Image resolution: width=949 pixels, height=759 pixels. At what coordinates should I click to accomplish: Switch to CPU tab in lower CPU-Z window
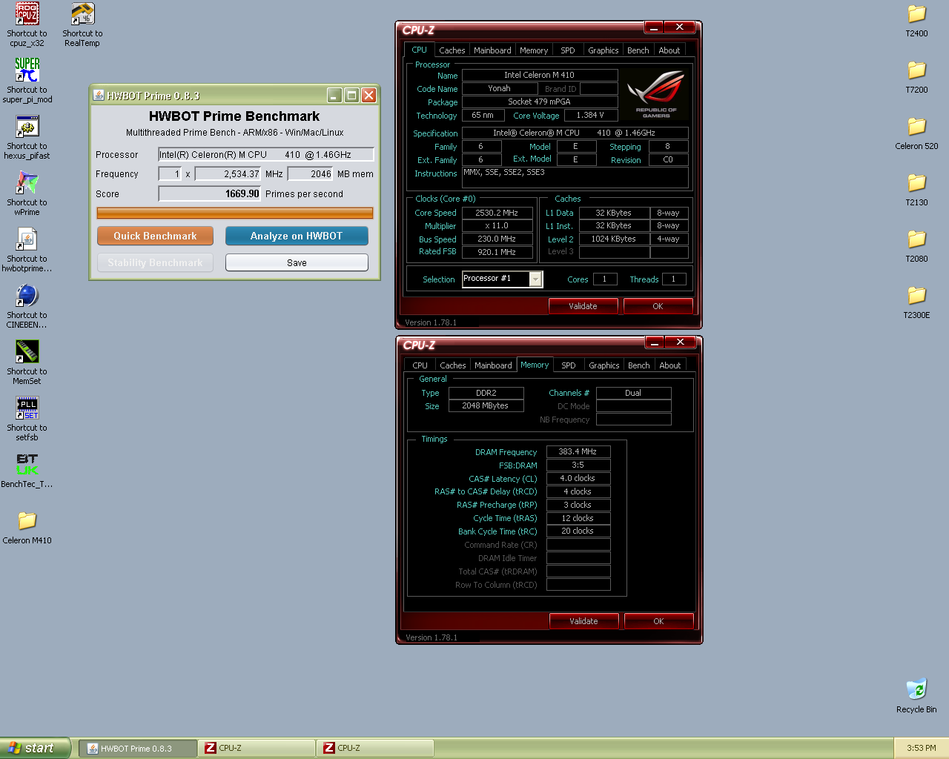point(420,365)
